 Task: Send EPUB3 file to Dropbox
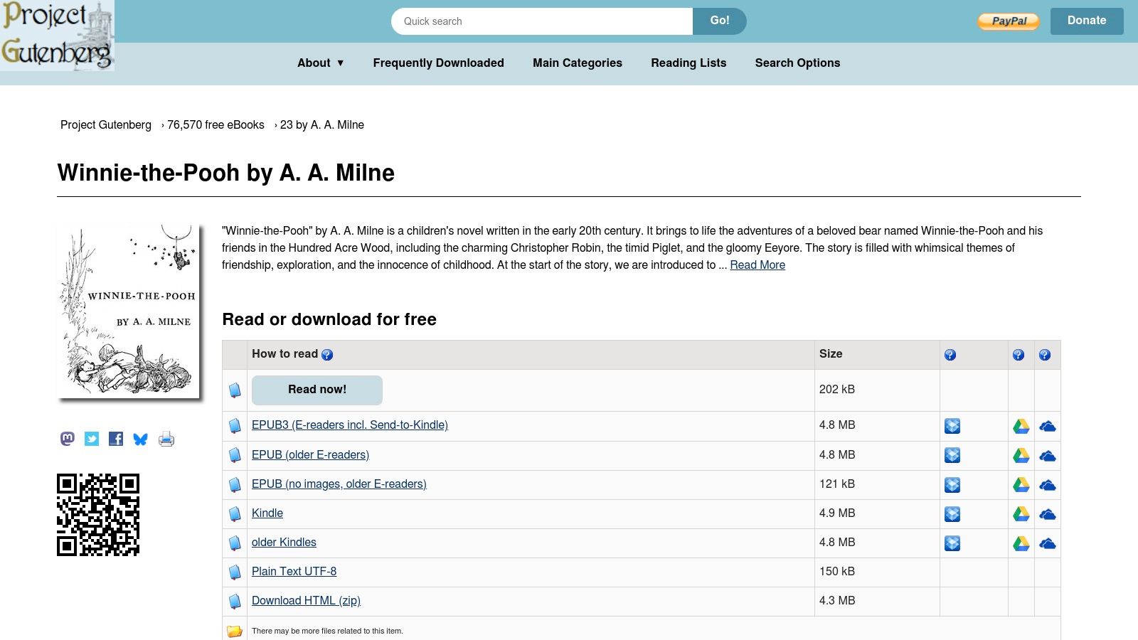pyautogui.click(x=952, y=426)
